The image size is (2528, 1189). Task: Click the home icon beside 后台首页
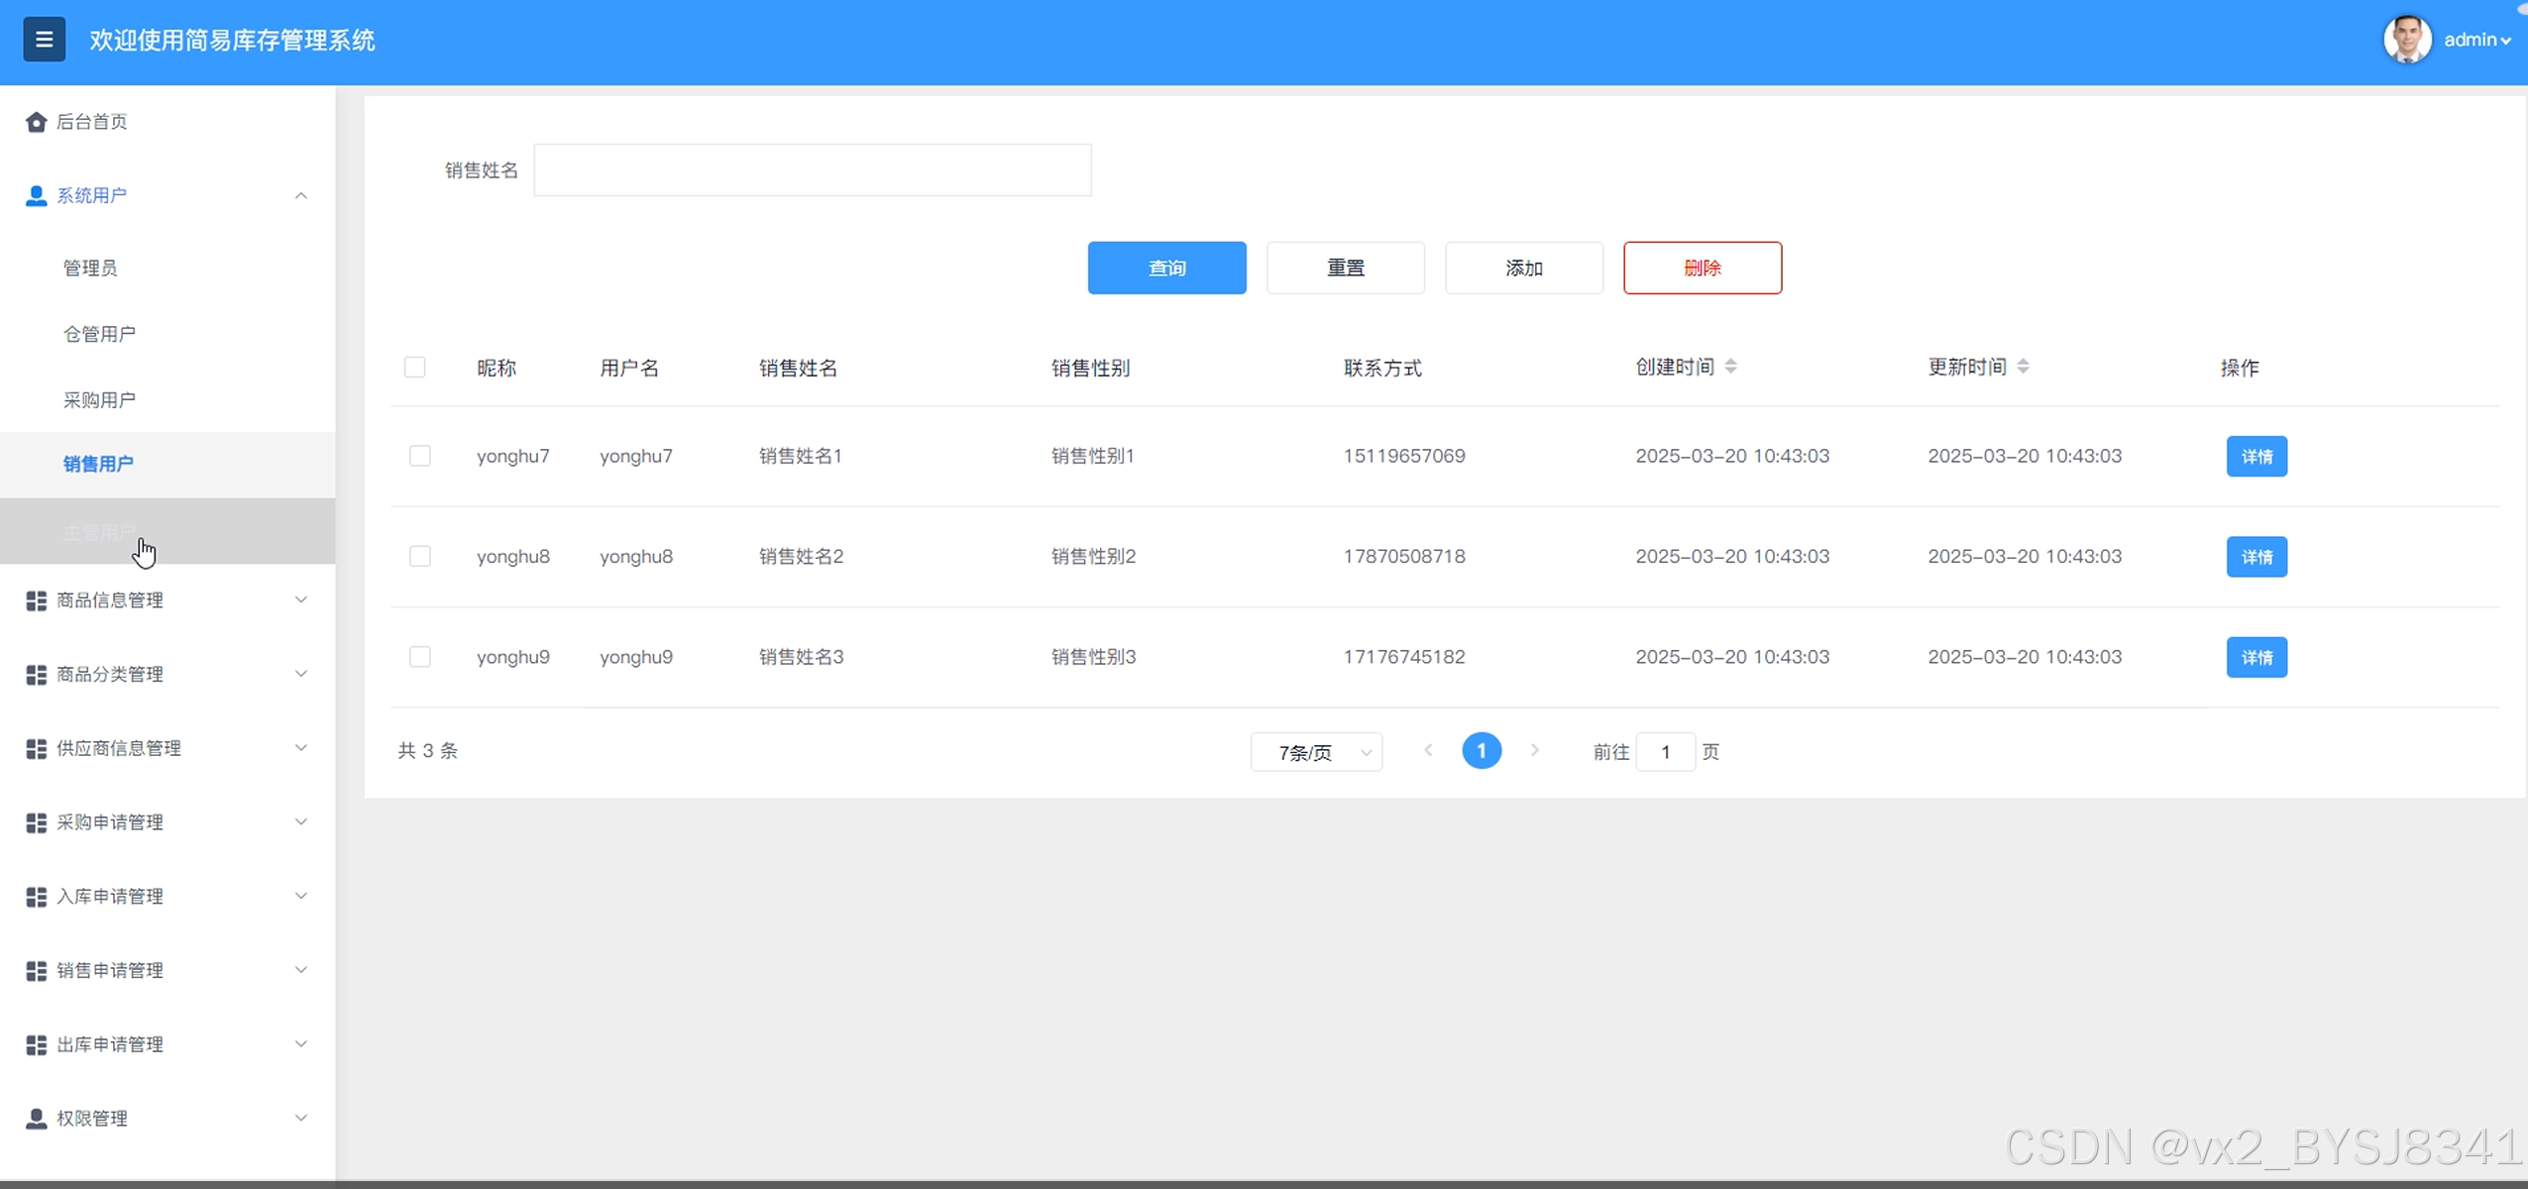(x=37, y=122)
